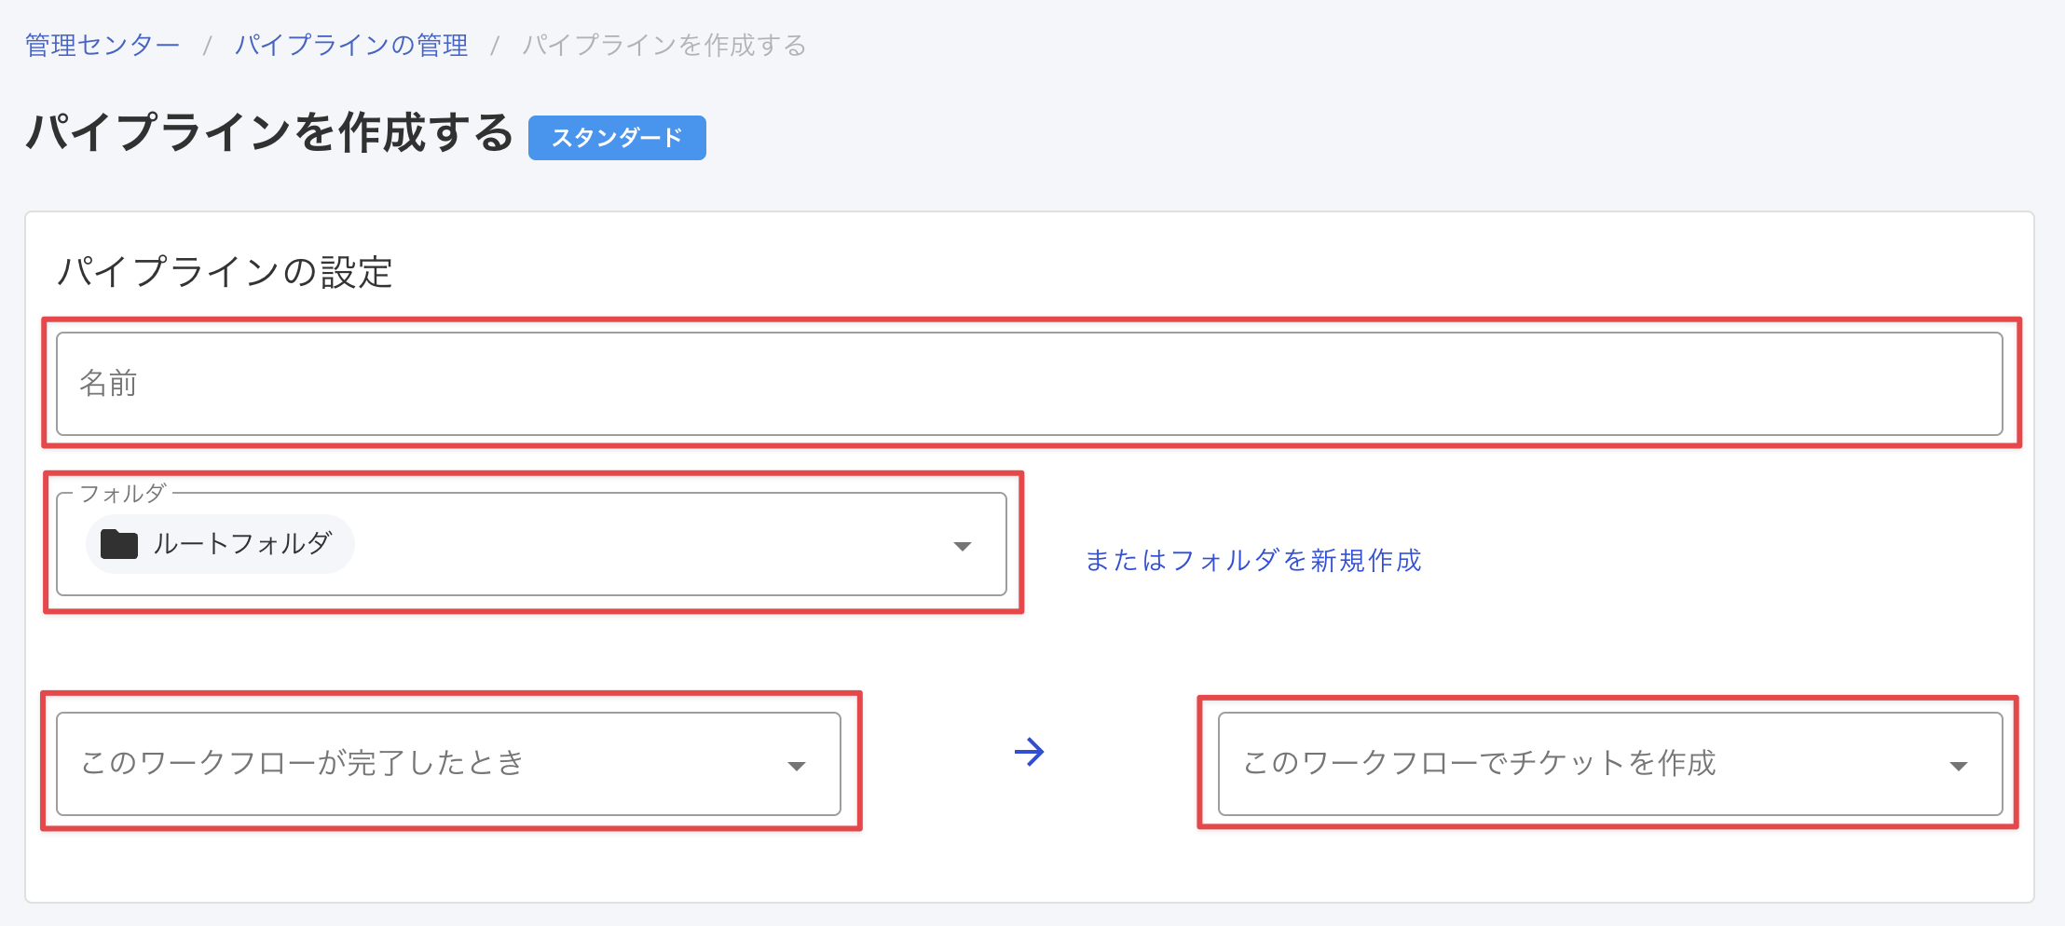
Task: Click the スタンダード badge next to the title
Action: [x=617, y=138]
